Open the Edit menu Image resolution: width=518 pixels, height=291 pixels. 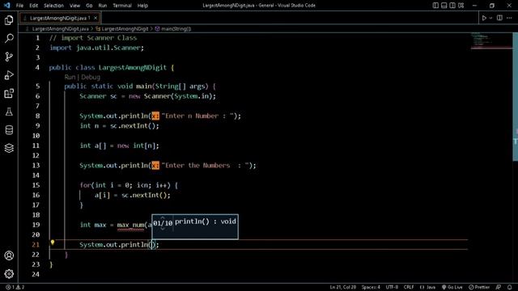point(33,6)
